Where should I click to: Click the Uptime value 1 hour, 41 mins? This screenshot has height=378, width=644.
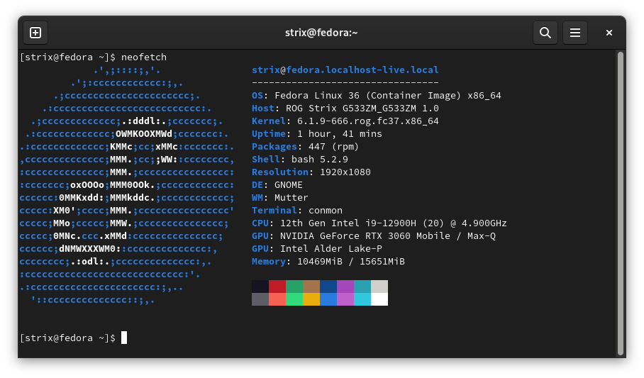tap(339, 133)
